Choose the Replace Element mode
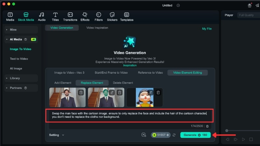 [92, 83]
